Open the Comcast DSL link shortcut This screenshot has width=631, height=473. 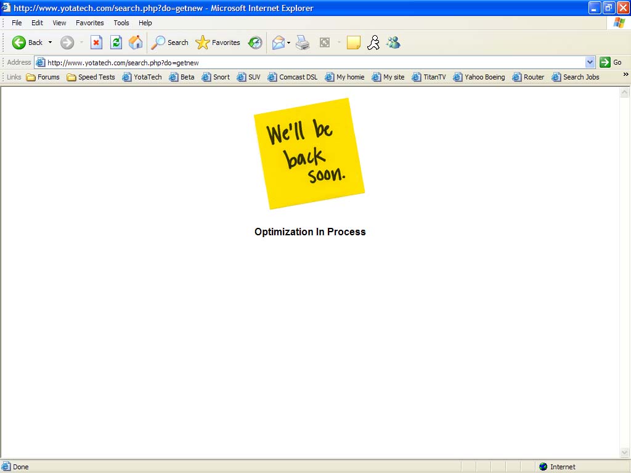click(x=293, y=77)
